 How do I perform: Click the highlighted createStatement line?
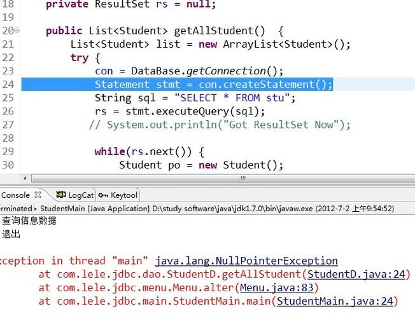click(213, 85)
